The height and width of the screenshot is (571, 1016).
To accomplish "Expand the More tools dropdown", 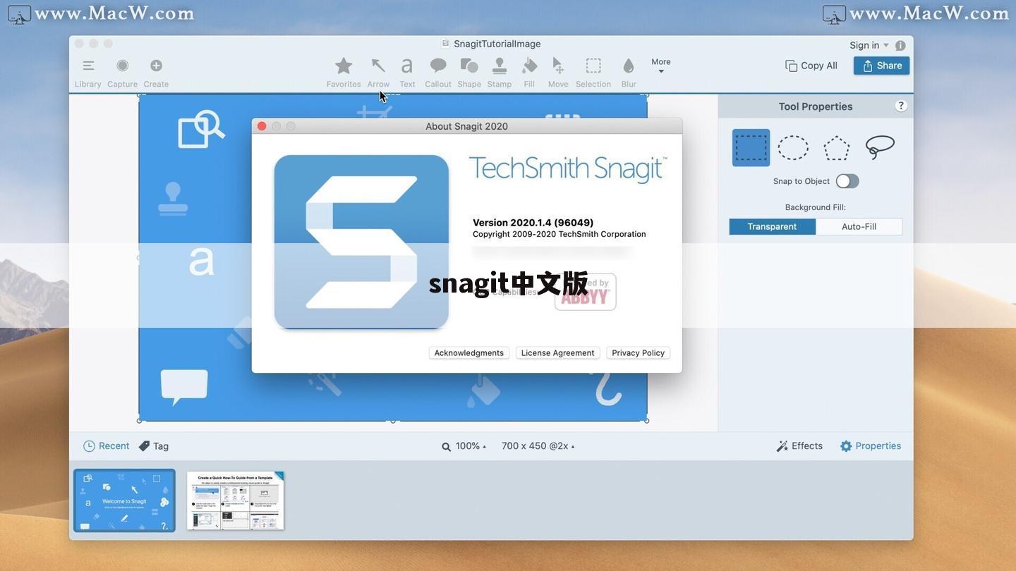I will click(x=661, y=66).
